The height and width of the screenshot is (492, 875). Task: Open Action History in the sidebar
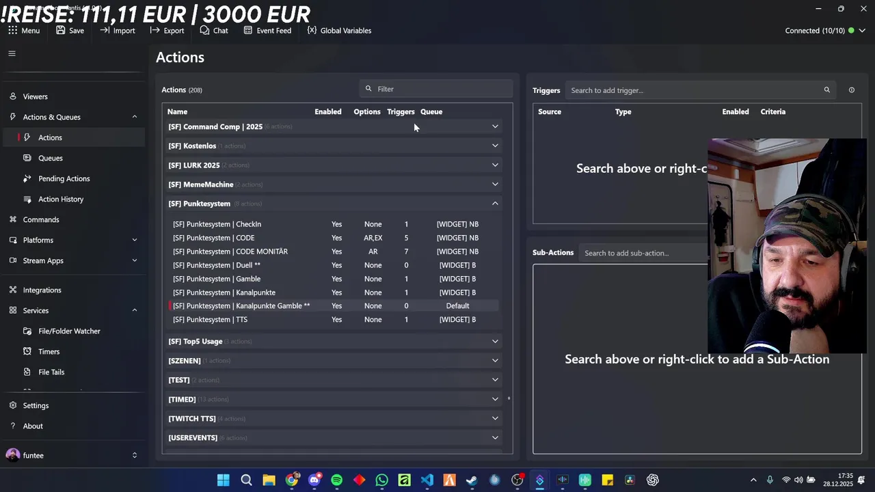(x=72, y=199)
